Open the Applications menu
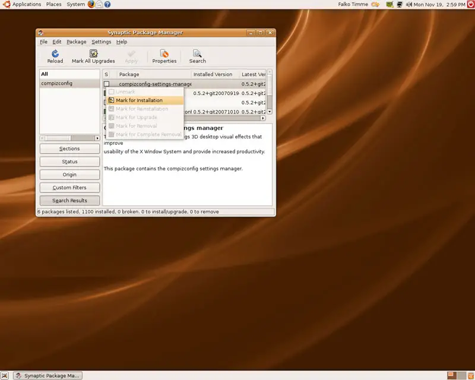 27,4
